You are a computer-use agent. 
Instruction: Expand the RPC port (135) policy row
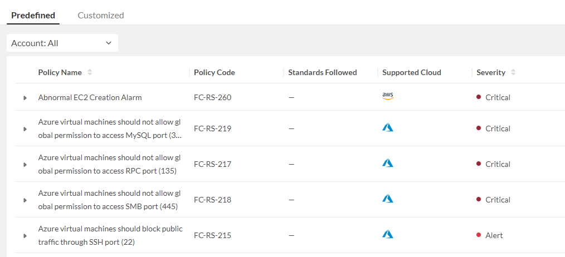pos(25,165)
